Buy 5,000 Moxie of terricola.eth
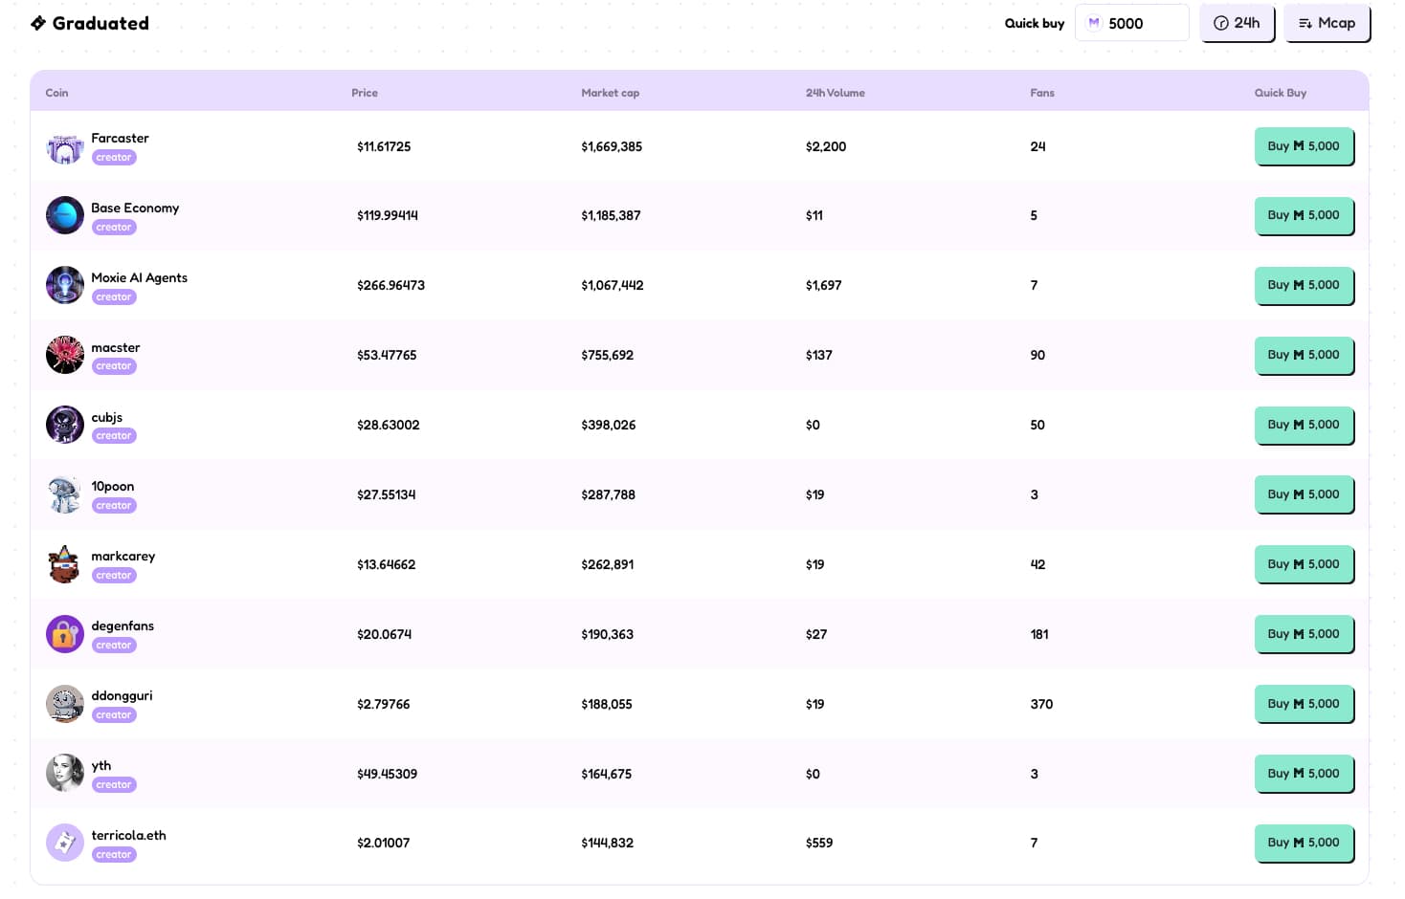 (1304, 843)
